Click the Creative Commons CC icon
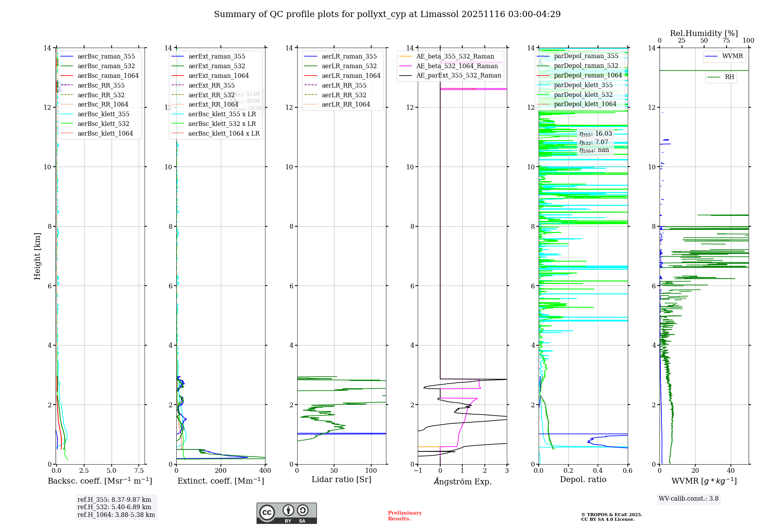Screen dimensions: 775x527 pyautogui.click(x=267, y=512)
